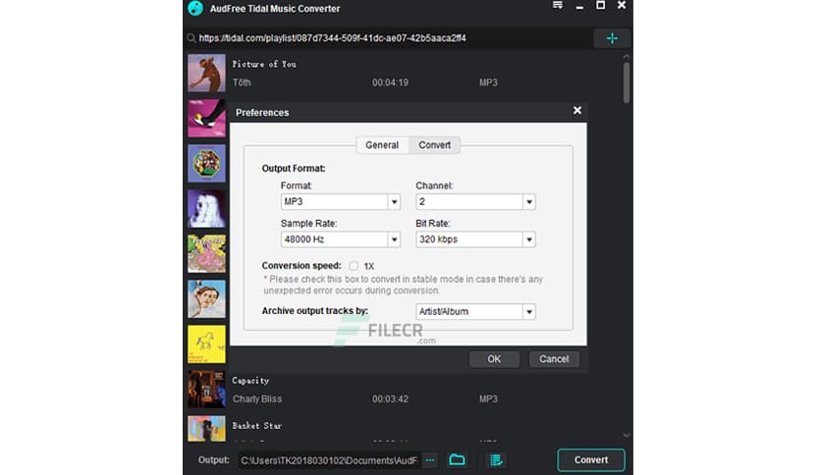This screenshot has width=821, height=475.
Task: Click the Capacity track title
Action: [250, 381]
